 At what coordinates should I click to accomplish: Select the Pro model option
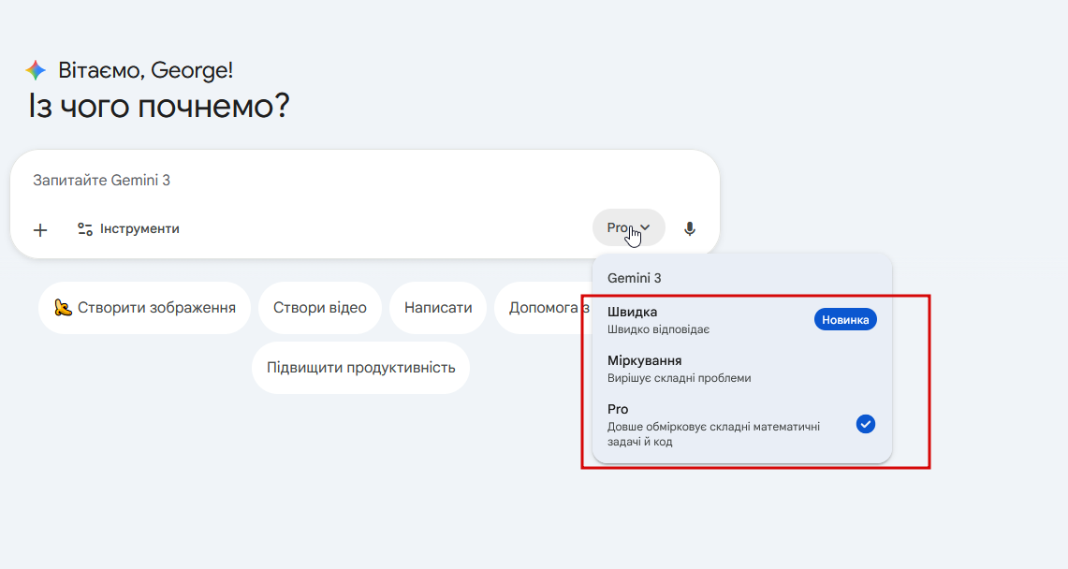click(741, 425)
